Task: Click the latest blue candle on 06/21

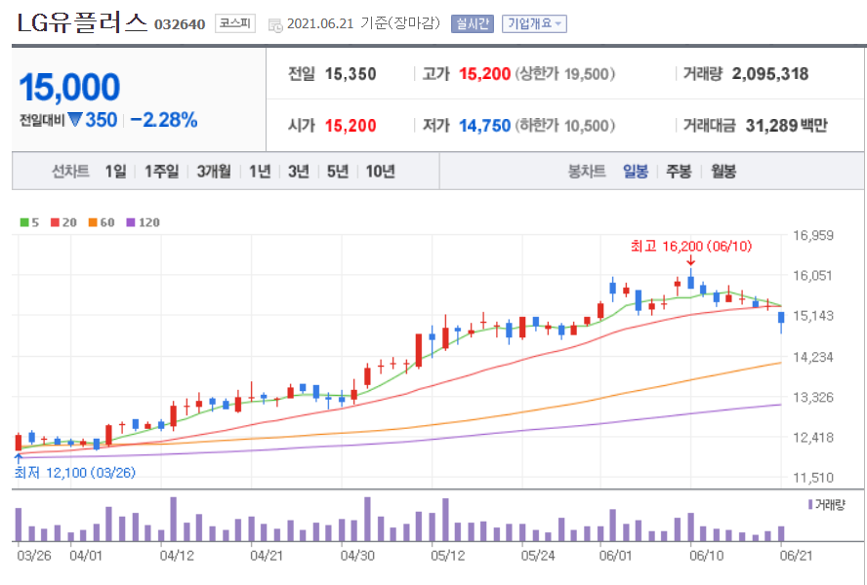Action: pos(781,319)
